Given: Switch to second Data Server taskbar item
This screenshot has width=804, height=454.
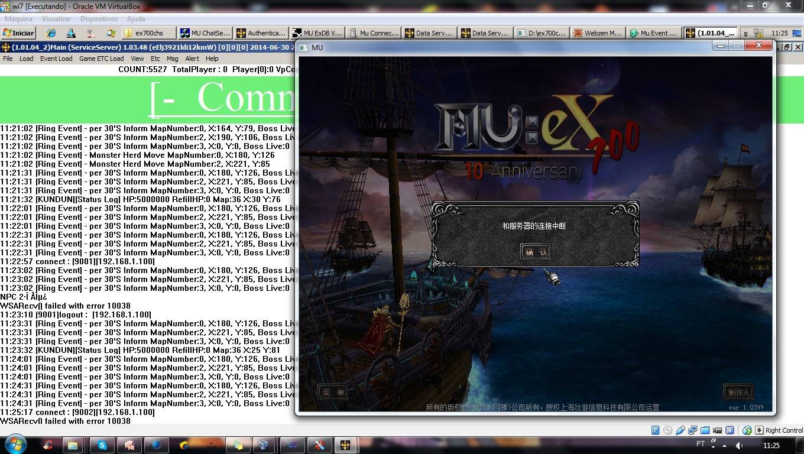Looking at the screenshot, I should 486,33.
